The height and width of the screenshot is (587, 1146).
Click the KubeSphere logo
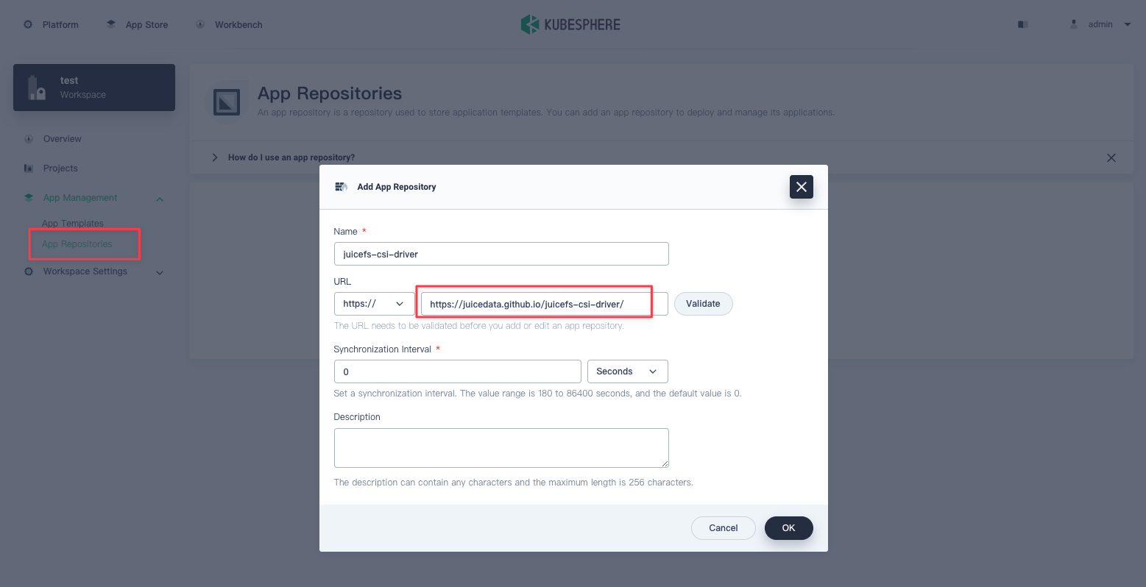[x=570, y=24]
